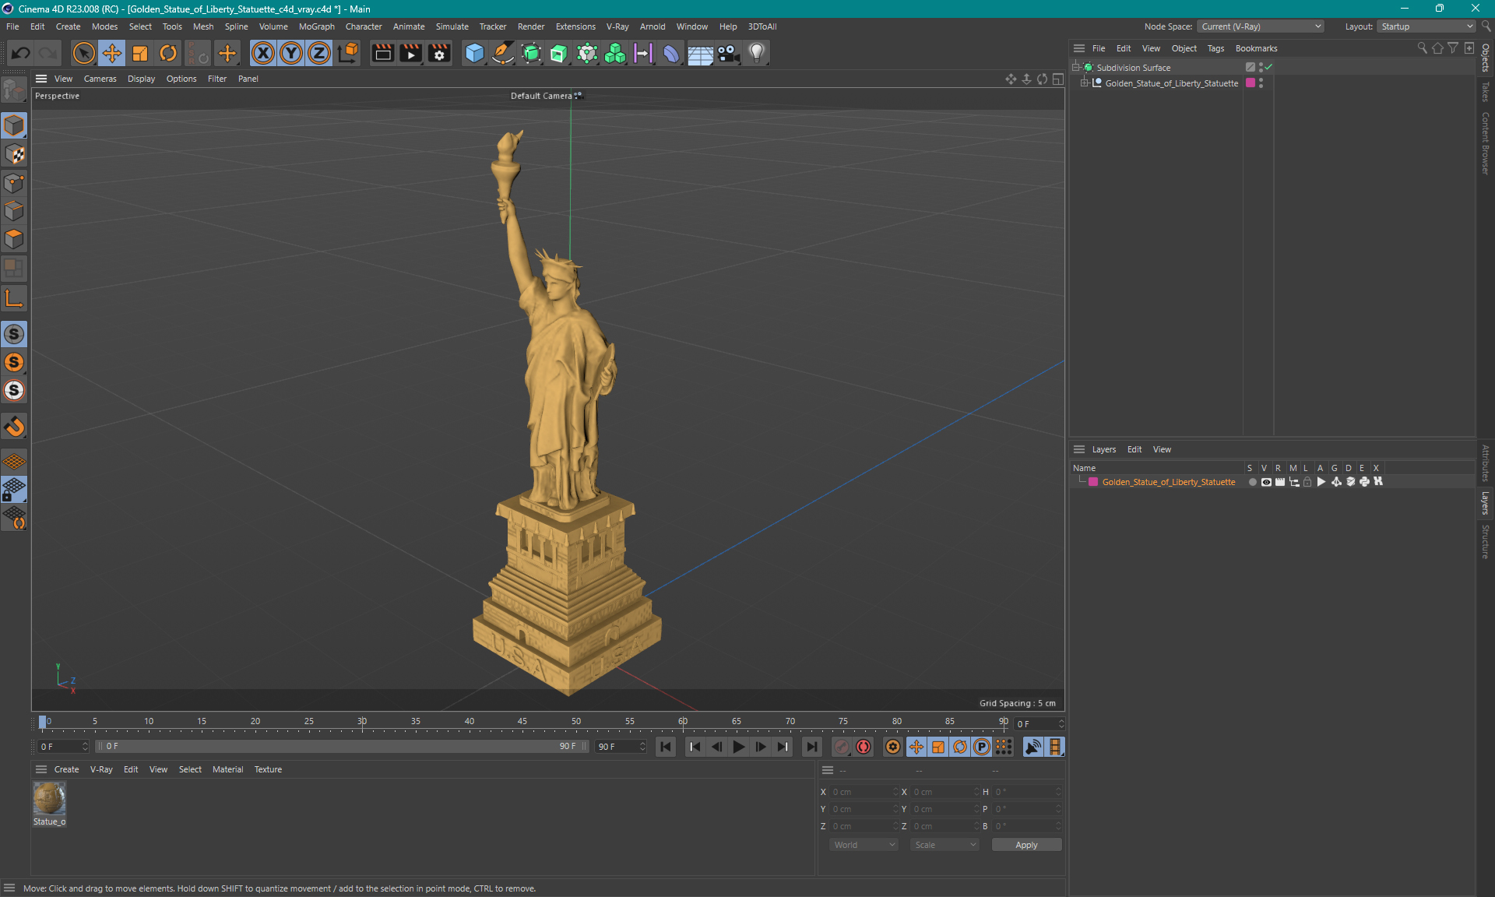Toggle Y axis lock

click(291, 53)
